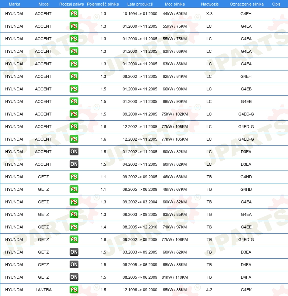Image resolution: width=288 pixels, height=296 pixels.
Task: Click D3EA engine code in GETZ row
Action: coord(246,252)
